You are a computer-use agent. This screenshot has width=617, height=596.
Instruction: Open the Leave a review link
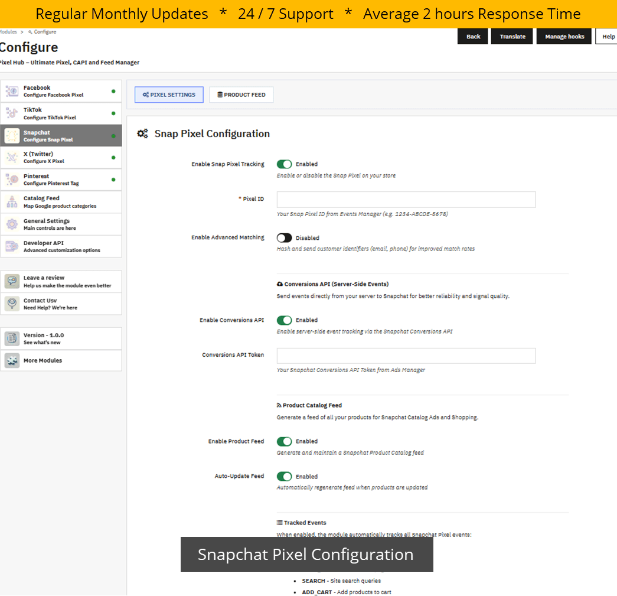pos(61,282)
